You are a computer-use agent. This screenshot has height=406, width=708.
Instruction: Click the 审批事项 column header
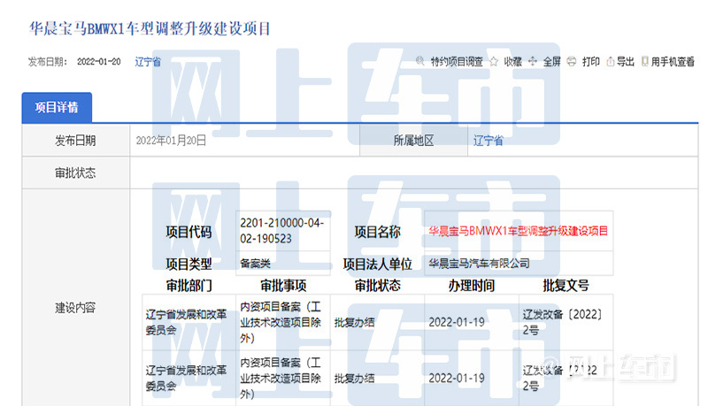tap(283, 285)
